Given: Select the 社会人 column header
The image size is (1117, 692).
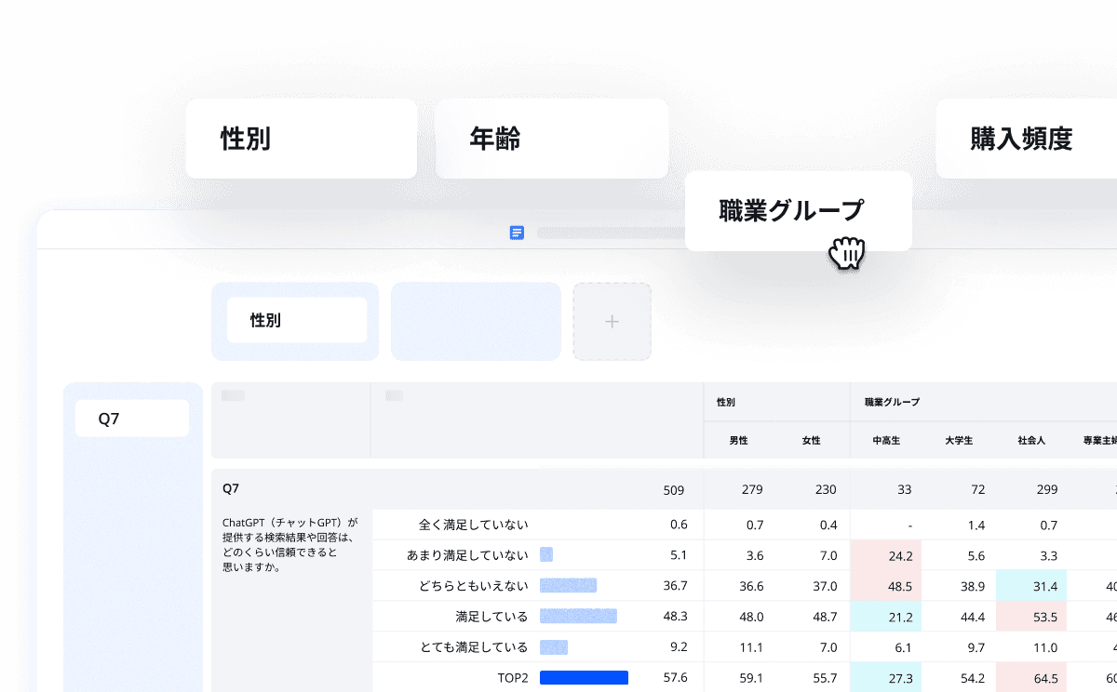Looking at the screenshot, I should point(1031,440).
